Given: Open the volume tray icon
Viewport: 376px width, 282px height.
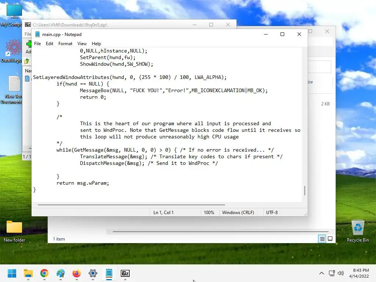Looking at the screenshot, I should pos(340,273).
